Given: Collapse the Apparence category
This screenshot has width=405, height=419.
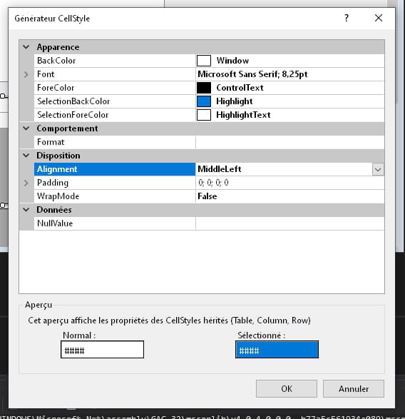Looking at the screenshot, I should point(26,47).
